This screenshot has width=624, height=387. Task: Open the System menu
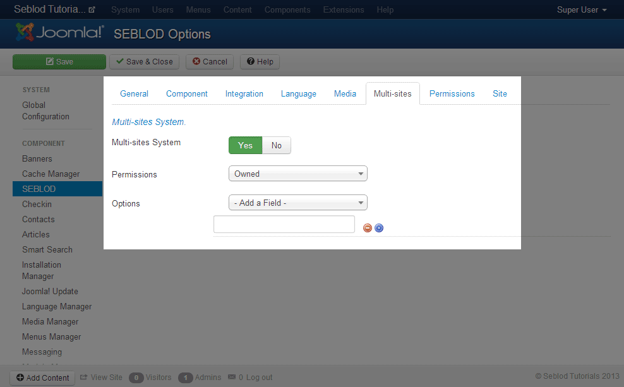pyautogui.click(x=125, y=10)
